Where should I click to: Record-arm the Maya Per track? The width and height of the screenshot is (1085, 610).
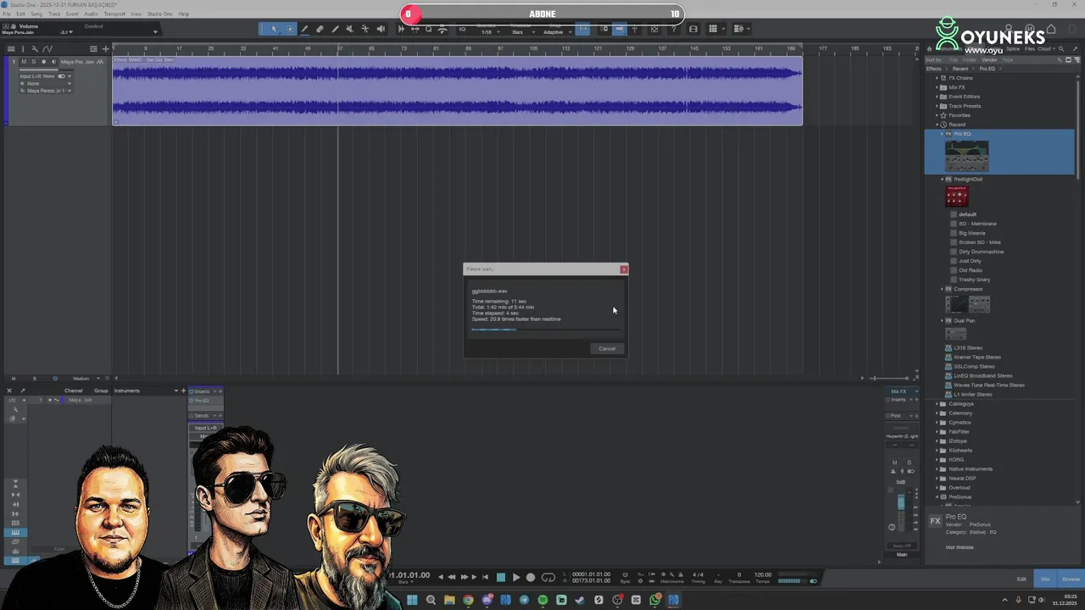43,62
